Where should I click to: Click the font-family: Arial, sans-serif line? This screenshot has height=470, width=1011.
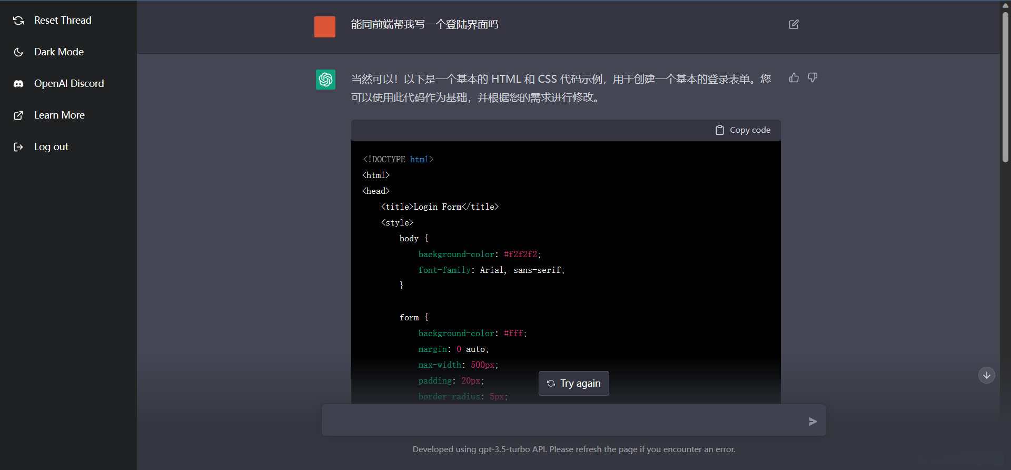point(491,270)
